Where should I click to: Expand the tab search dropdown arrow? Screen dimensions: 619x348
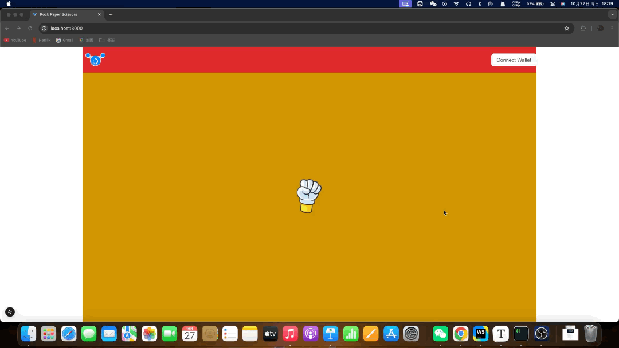point(612,14)
